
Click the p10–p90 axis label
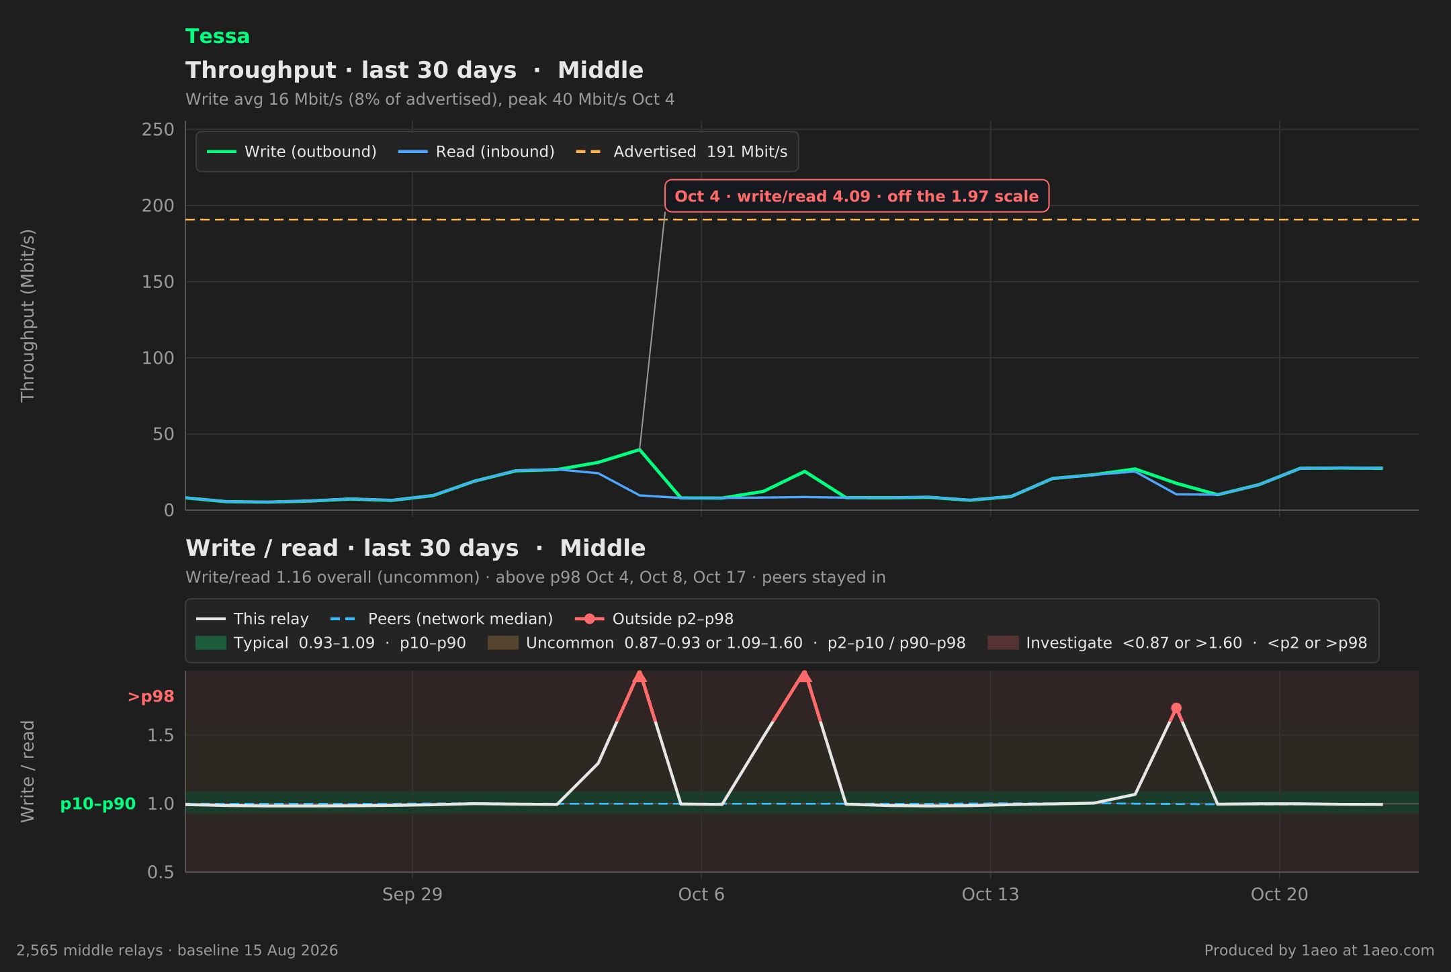98,804
